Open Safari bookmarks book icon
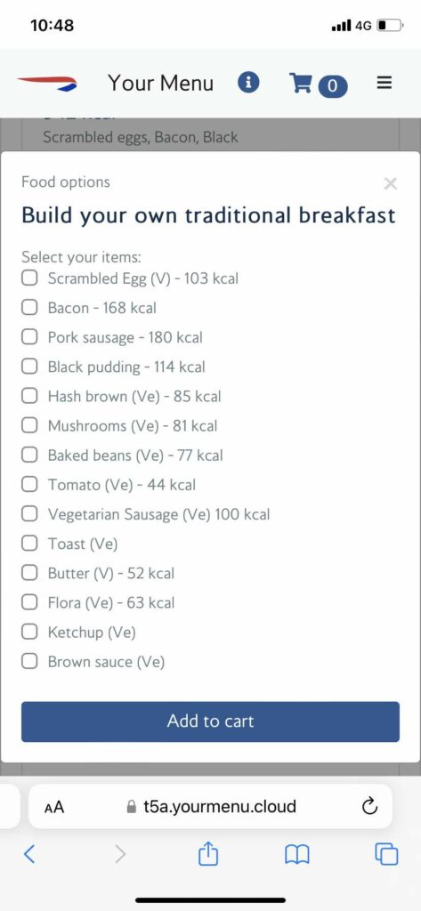This screenshot has width=421, height=911. 297,854
